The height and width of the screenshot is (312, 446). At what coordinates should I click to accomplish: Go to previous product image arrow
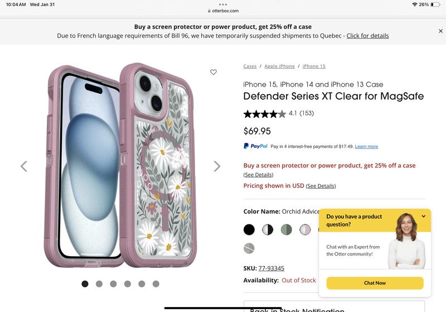[x=24, y=166]
